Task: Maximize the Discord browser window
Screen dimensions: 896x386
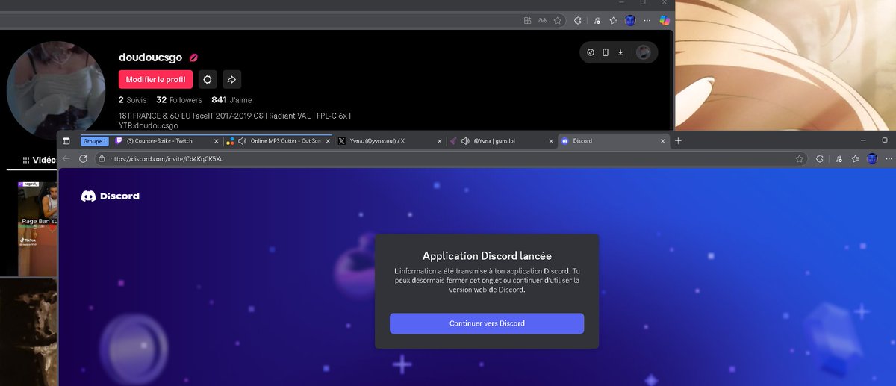Action: point(885,140)
